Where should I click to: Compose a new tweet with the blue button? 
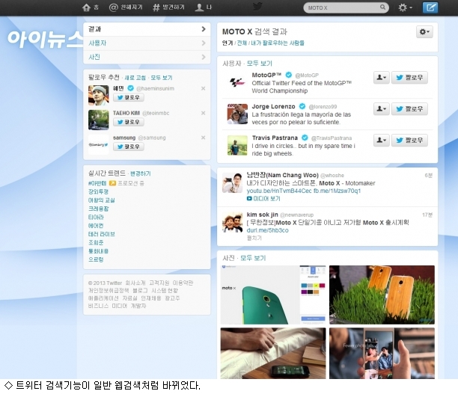click(x=430, y=7)
